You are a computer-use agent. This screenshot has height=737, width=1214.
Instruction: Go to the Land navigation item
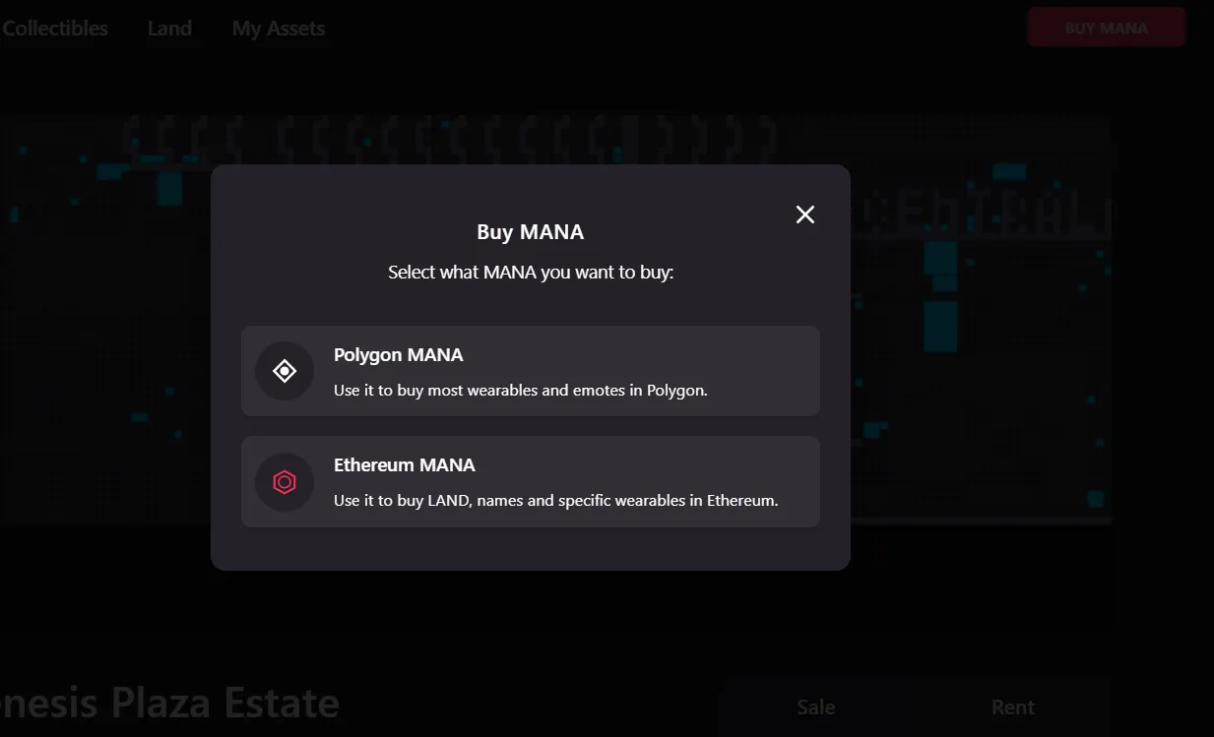click(x=169, y=29)
